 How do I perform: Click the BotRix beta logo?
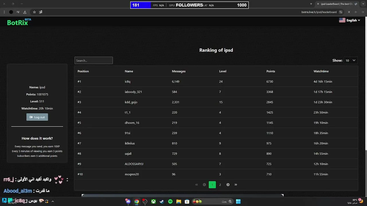tap(19, 22)
